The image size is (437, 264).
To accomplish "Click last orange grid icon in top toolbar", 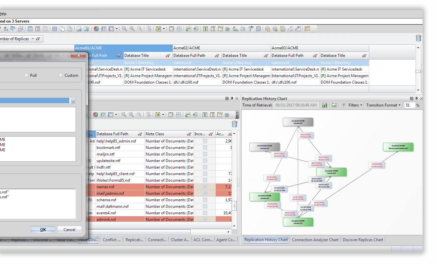I will tap(307, 28).
